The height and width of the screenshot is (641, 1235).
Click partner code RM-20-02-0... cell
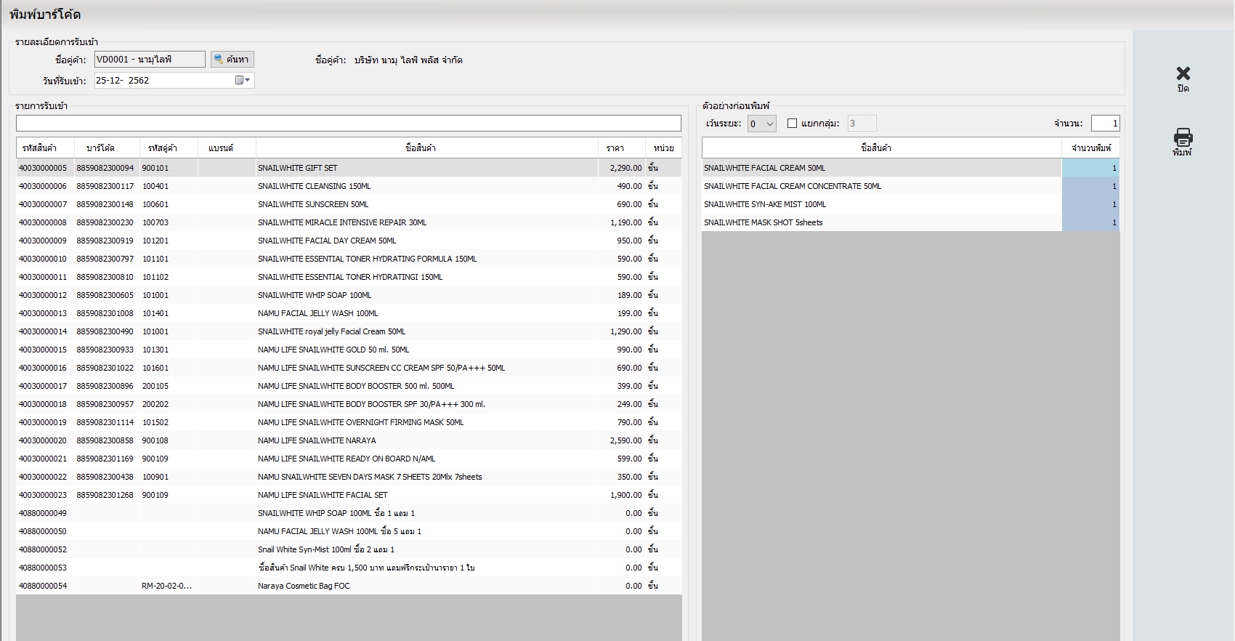pos(169,586)
